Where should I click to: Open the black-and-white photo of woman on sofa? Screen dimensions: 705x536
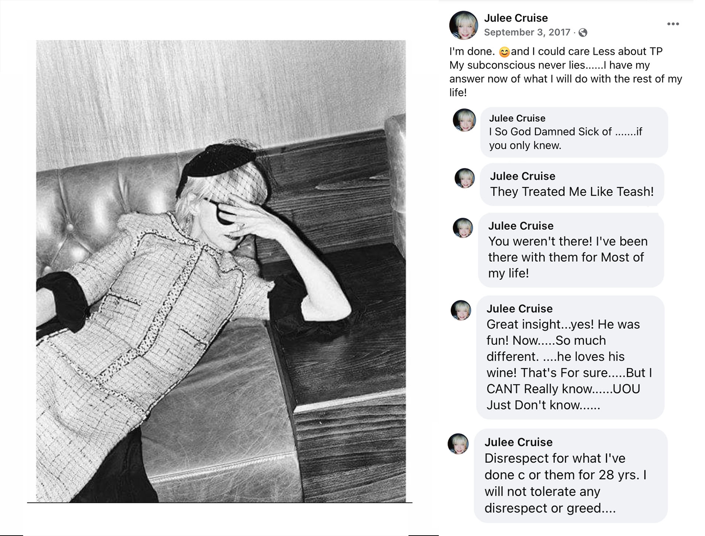(221, 271)
